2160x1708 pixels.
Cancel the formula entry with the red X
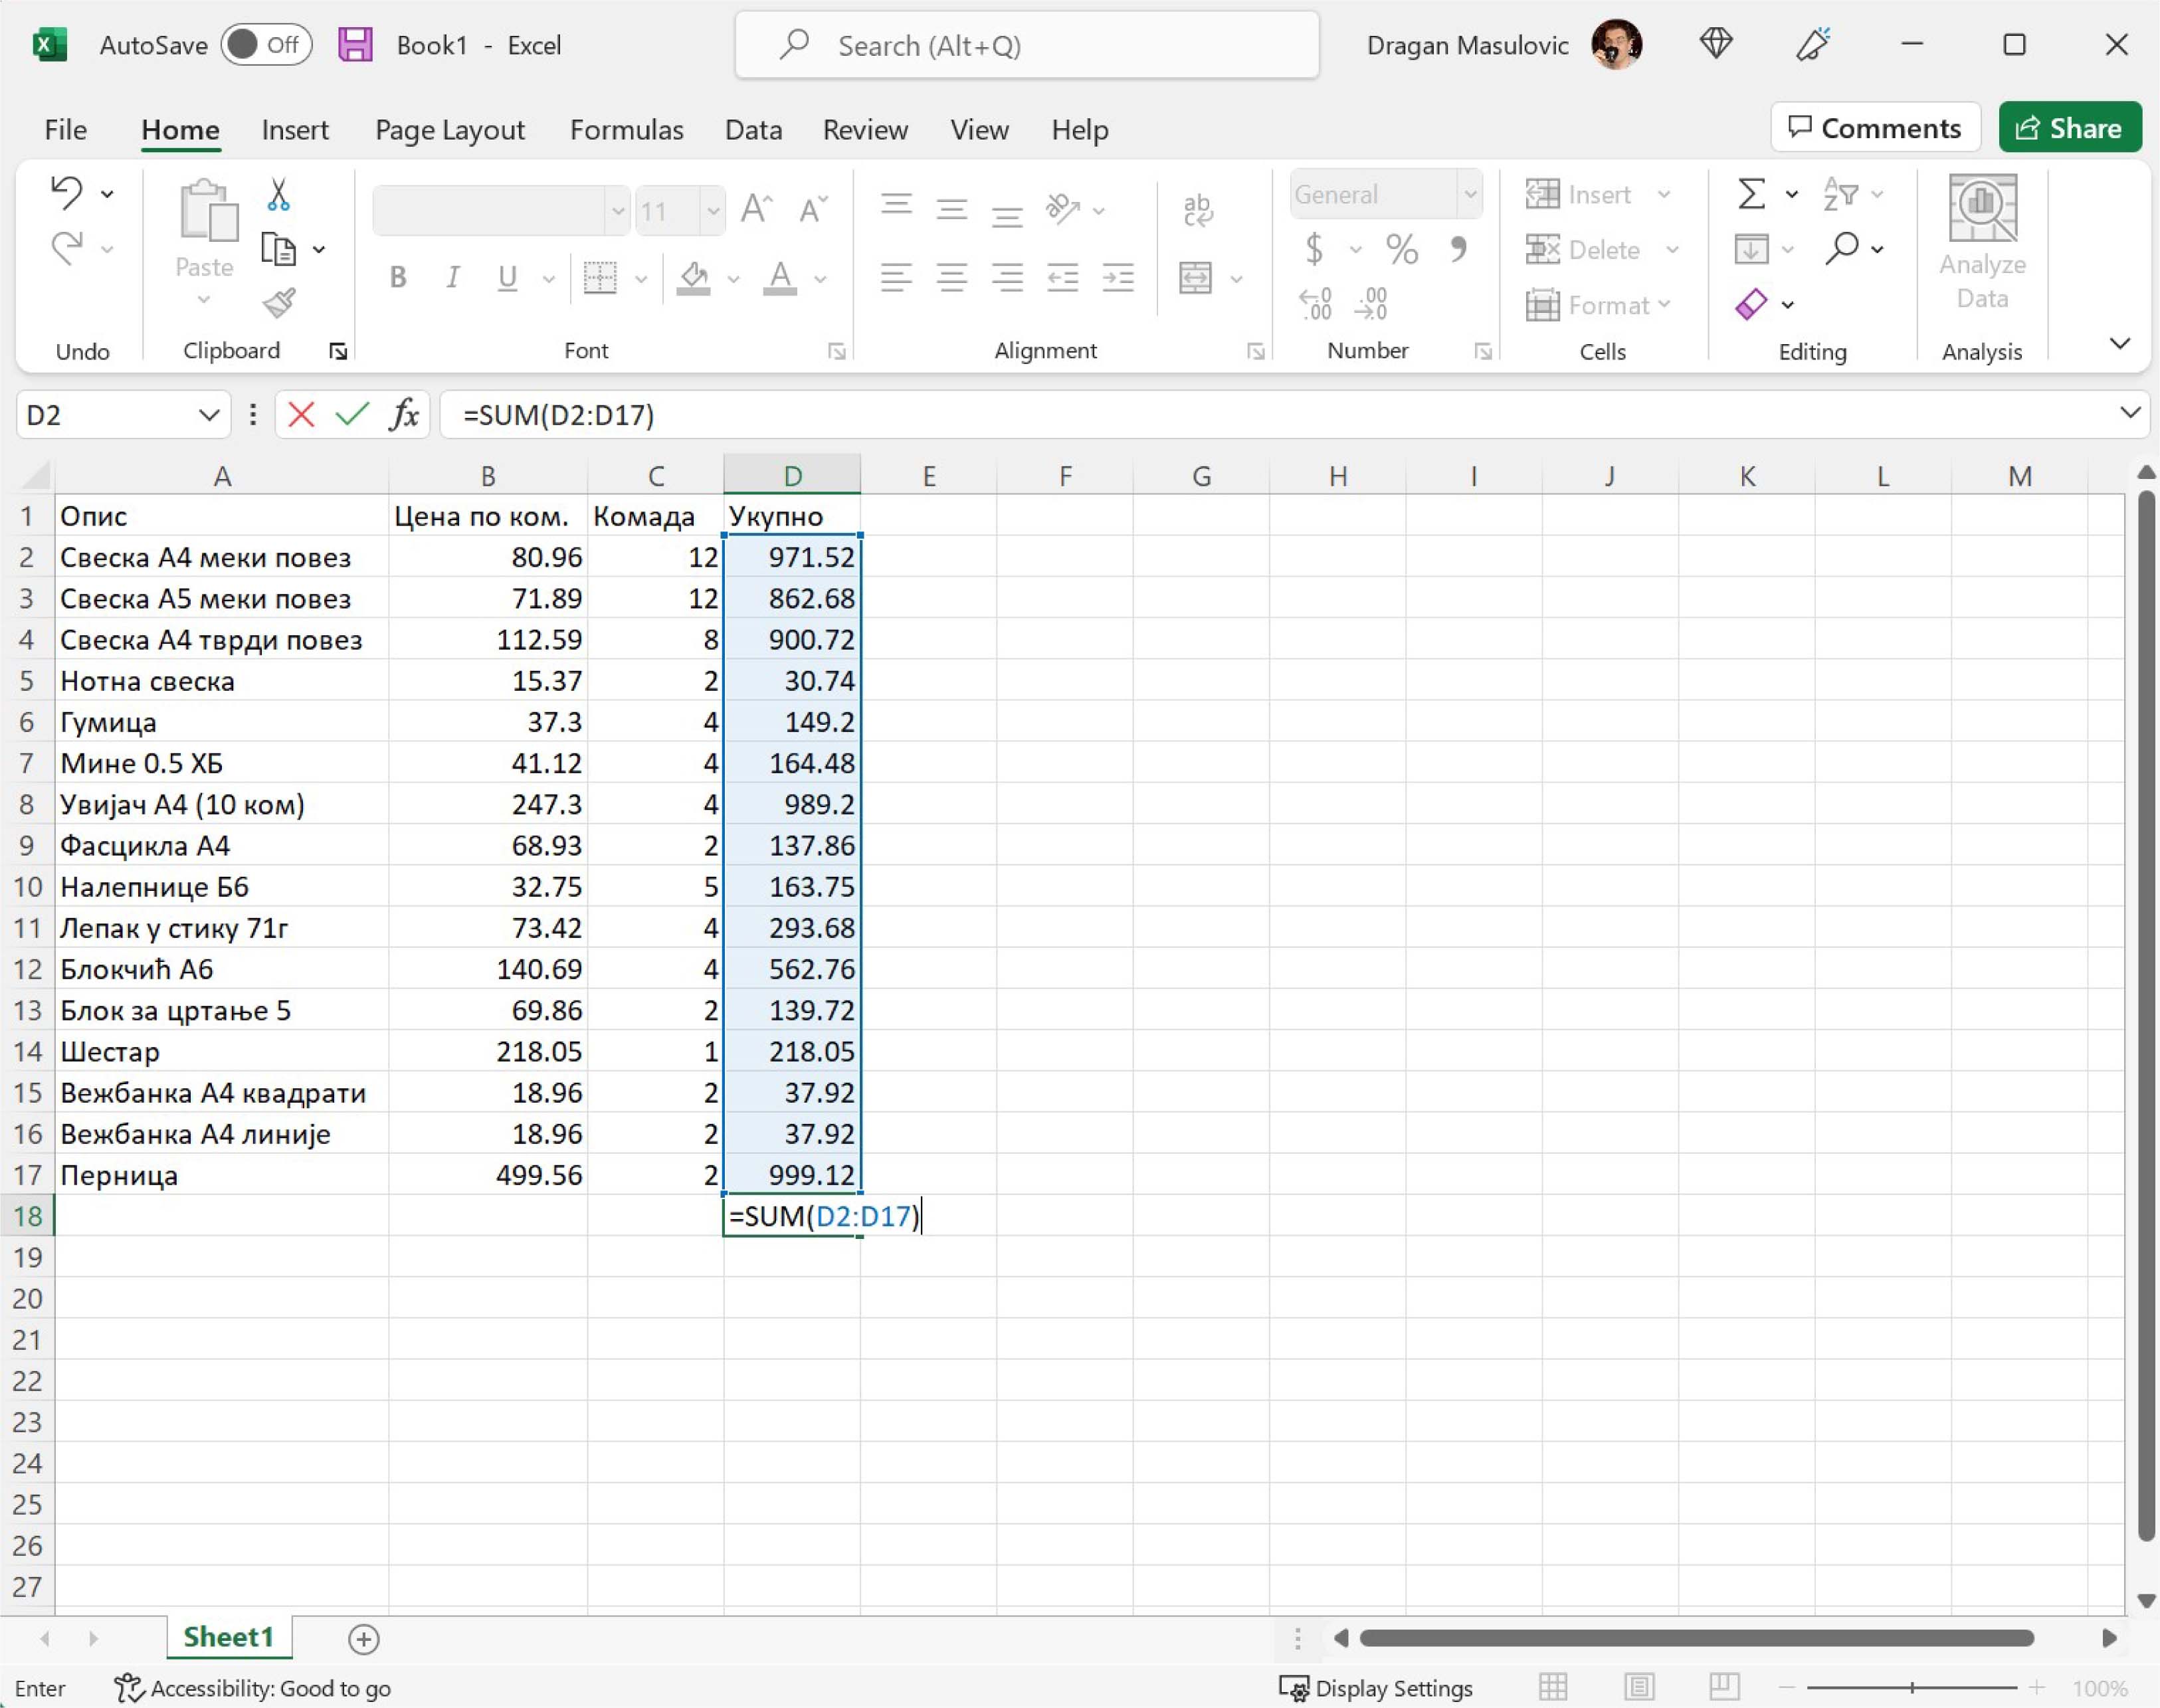coord(300,414)
